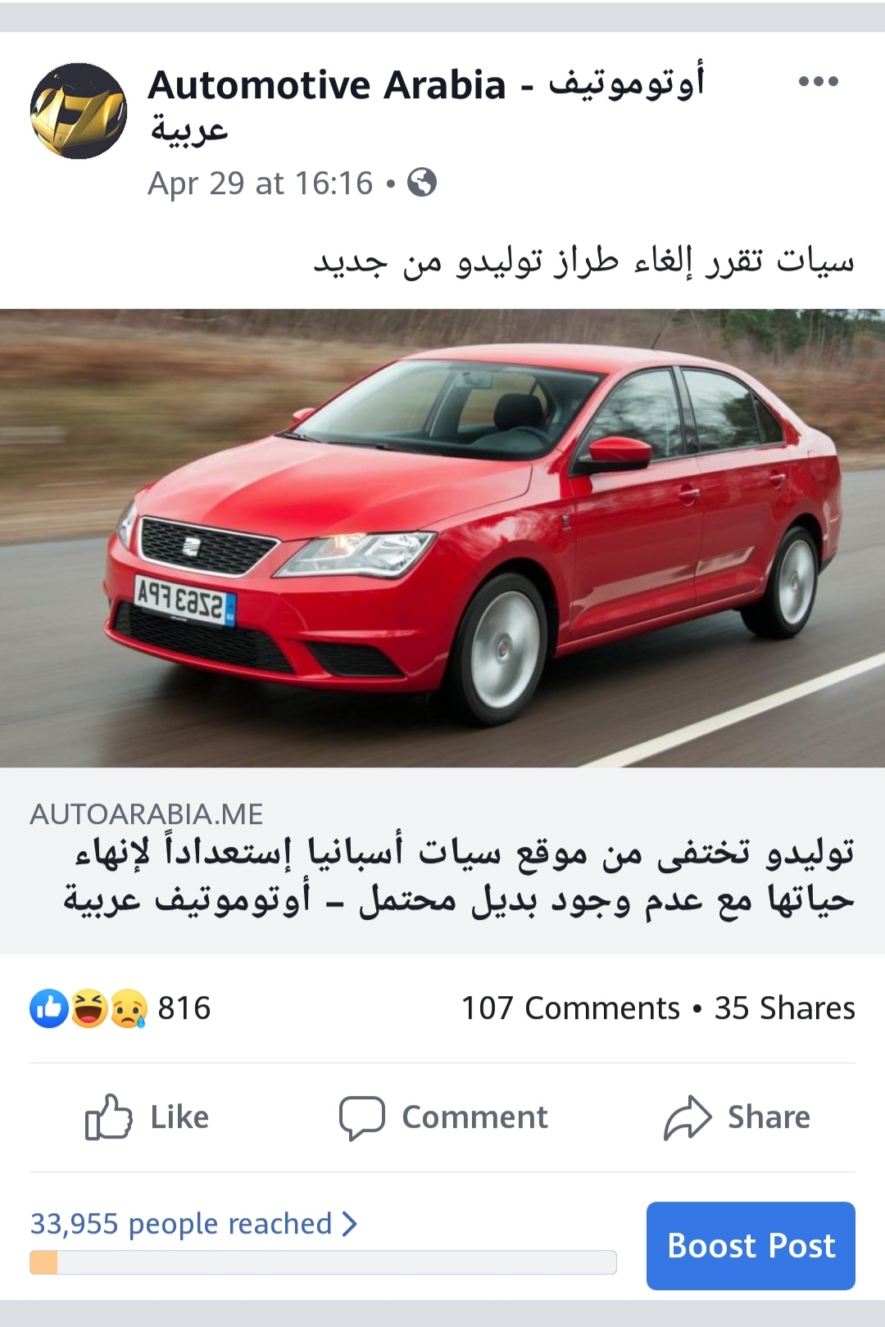Click the laughing haha reaction emoji

pyautogui.click(x=89, y=1008)
